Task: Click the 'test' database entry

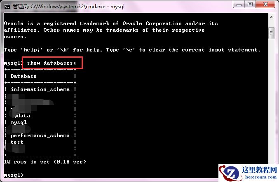Action: (17, 142)
